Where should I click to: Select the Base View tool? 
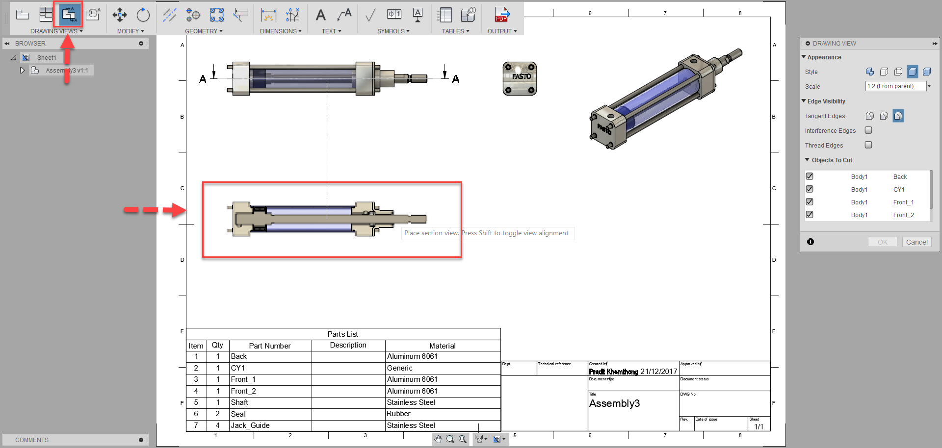pyautogui.click(x=23, y=15)
